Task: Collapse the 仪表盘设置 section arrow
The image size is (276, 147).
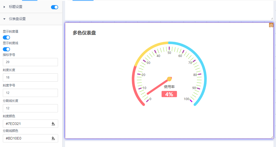Action: coord(4,19)
